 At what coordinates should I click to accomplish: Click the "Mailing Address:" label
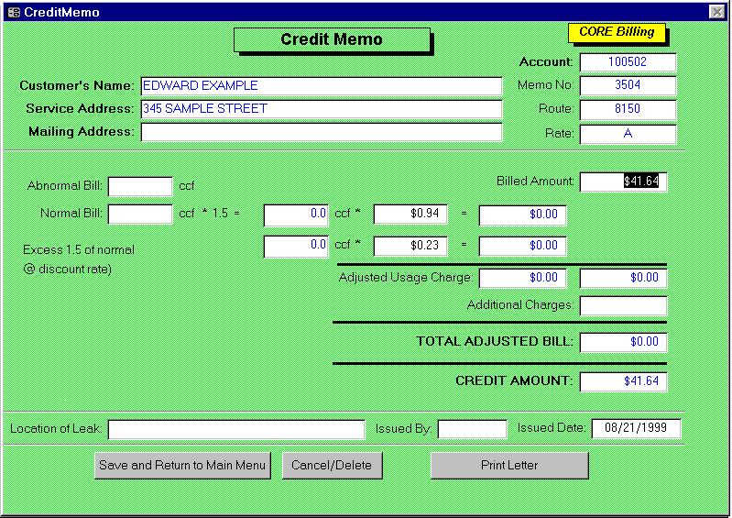(x=82, y=132)
